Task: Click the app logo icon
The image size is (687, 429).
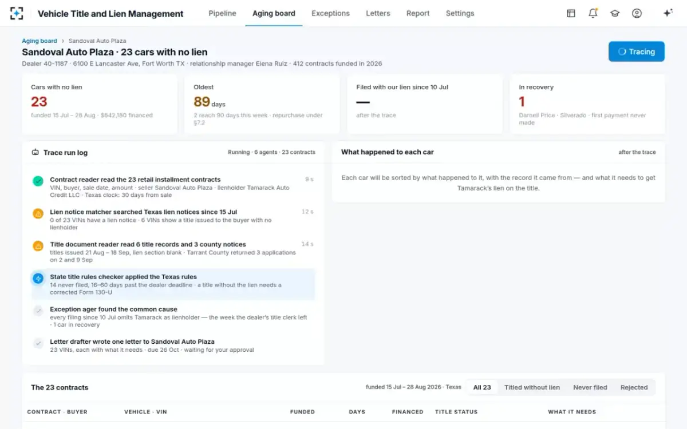Action: pos(17,13)
